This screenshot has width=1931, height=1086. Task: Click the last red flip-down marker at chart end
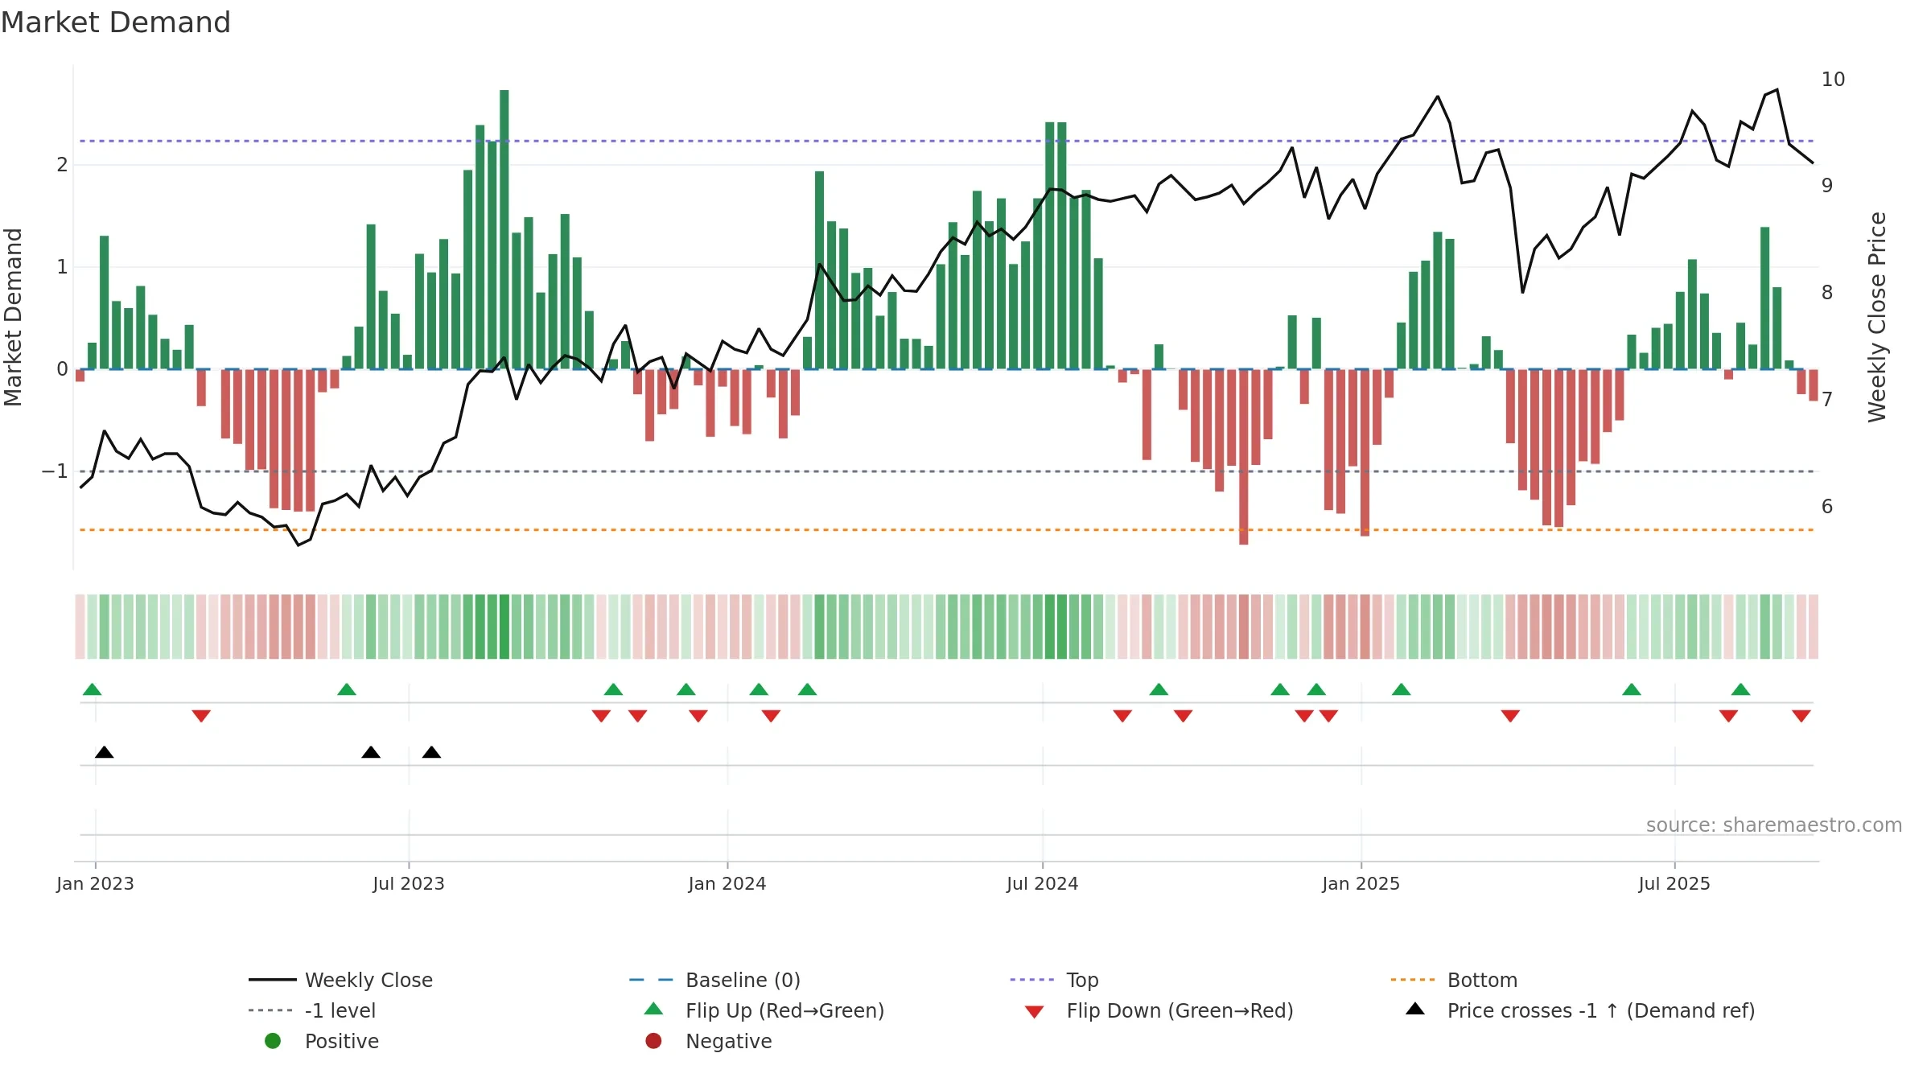(1801, 715)
